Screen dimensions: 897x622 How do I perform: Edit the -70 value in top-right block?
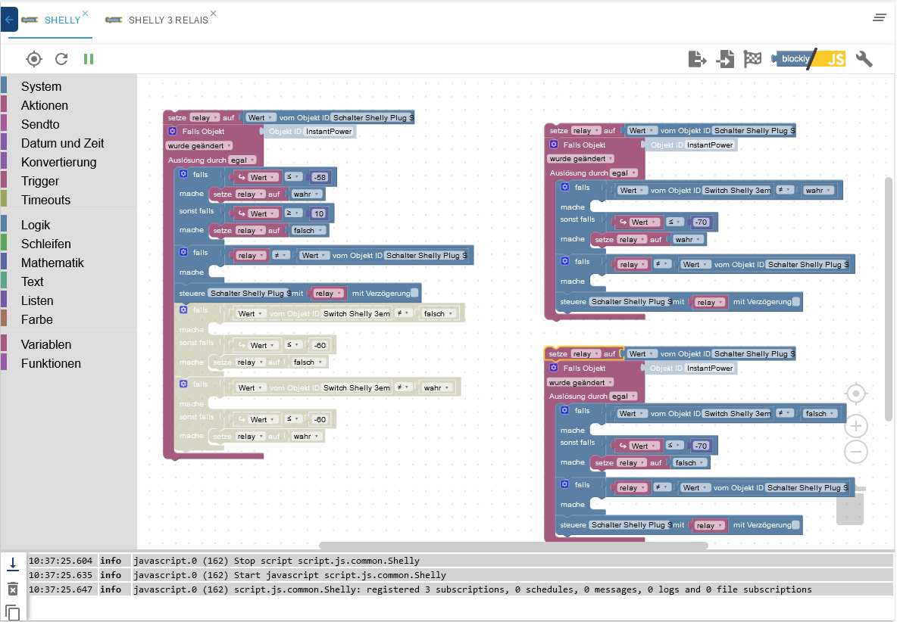tap(701, 222)
